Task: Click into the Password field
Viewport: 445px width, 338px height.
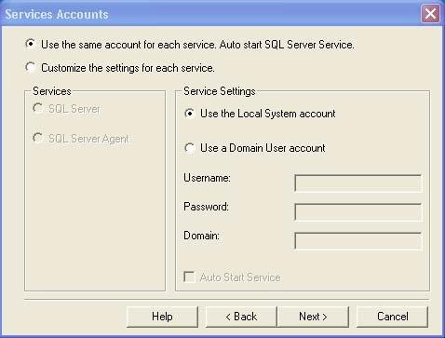Action: point(358,212)
